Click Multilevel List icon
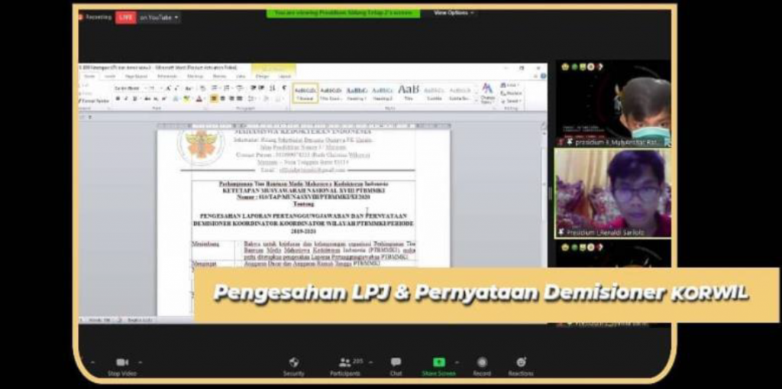The width and height of the screenshot is (782, 389). tap(239, 88)
